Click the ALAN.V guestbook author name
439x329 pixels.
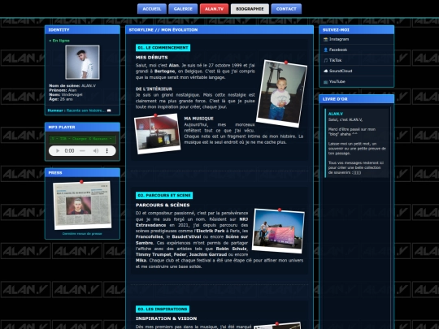(x=336, y=114)
